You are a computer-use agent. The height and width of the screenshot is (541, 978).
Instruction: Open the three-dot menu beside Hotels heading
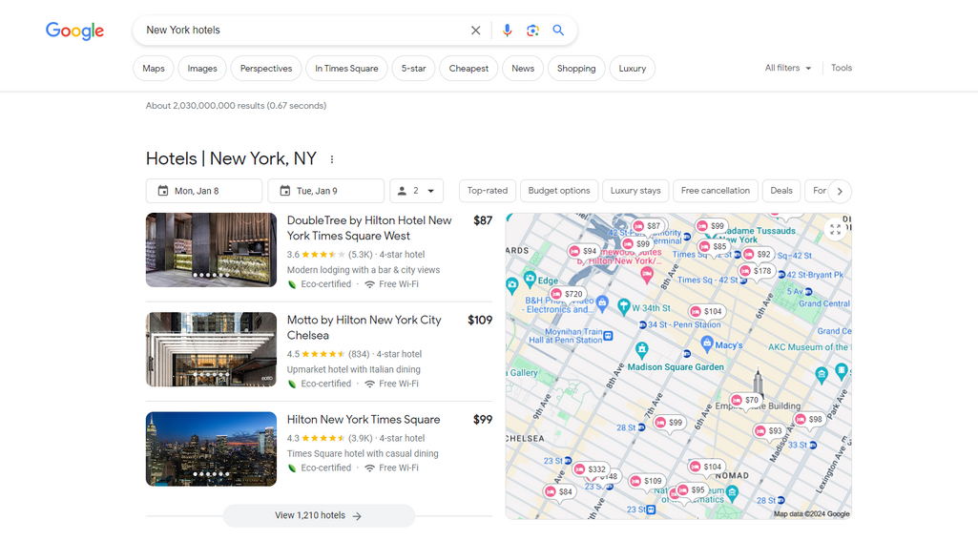[332, 159]
